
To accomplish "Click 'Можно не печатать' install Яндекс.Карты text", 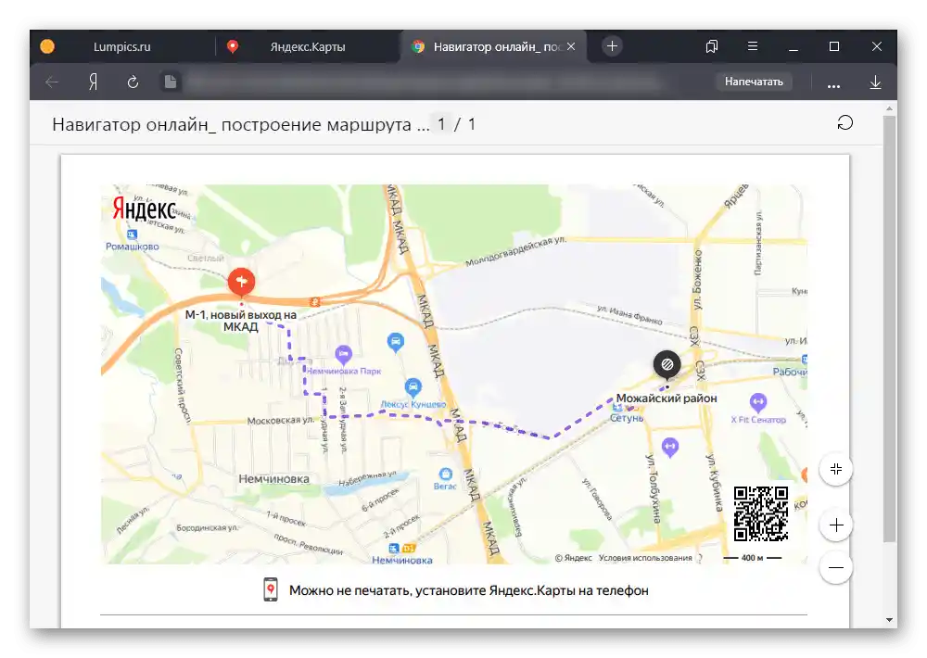I will [469, 590].
